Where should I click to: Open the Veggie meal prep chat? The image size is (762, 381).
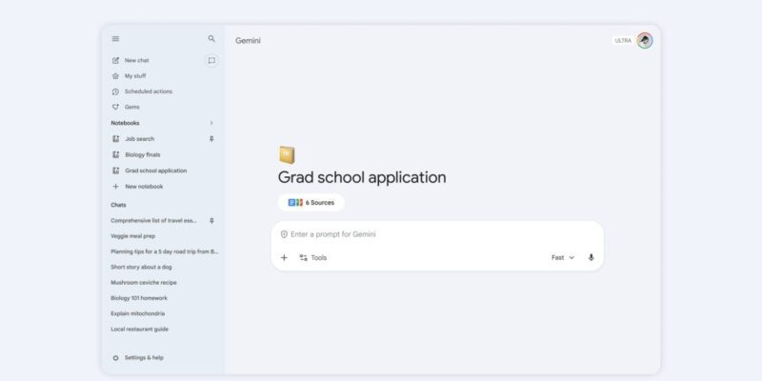point(132,236)
